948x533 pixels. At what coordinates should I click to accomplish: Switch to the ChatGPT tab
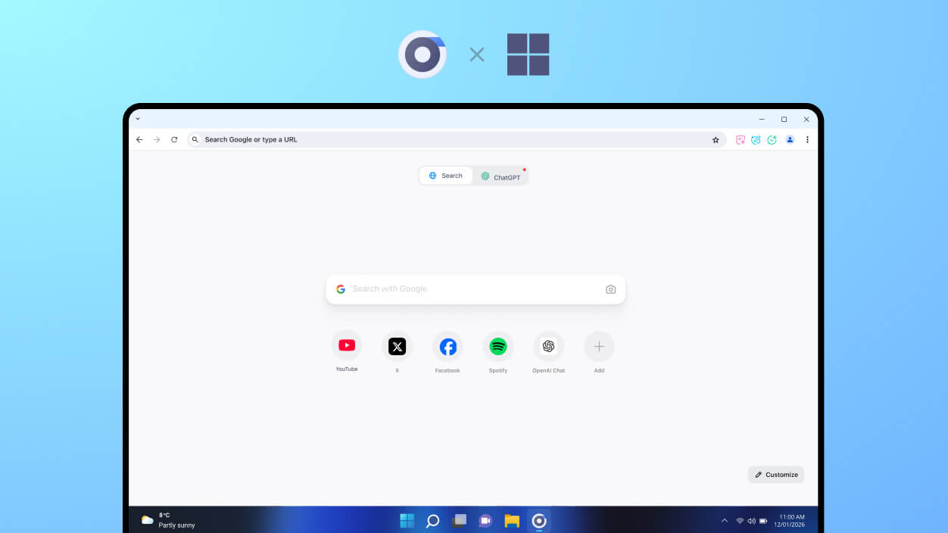coord(501,176)
